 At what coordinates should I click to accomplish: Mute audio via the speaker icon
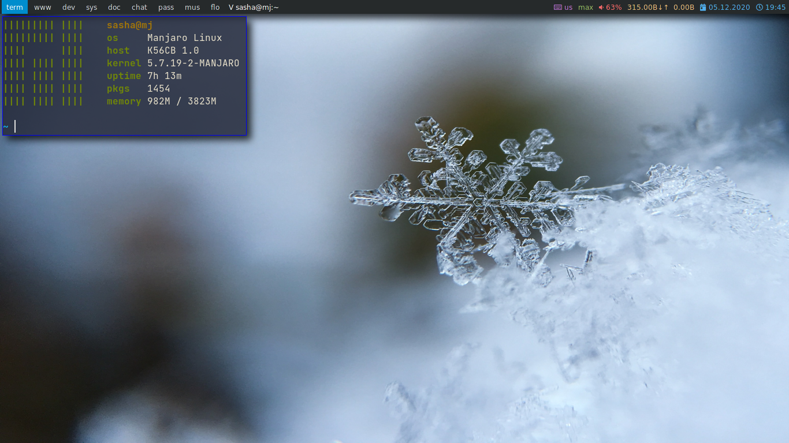[x=601, y=7]
